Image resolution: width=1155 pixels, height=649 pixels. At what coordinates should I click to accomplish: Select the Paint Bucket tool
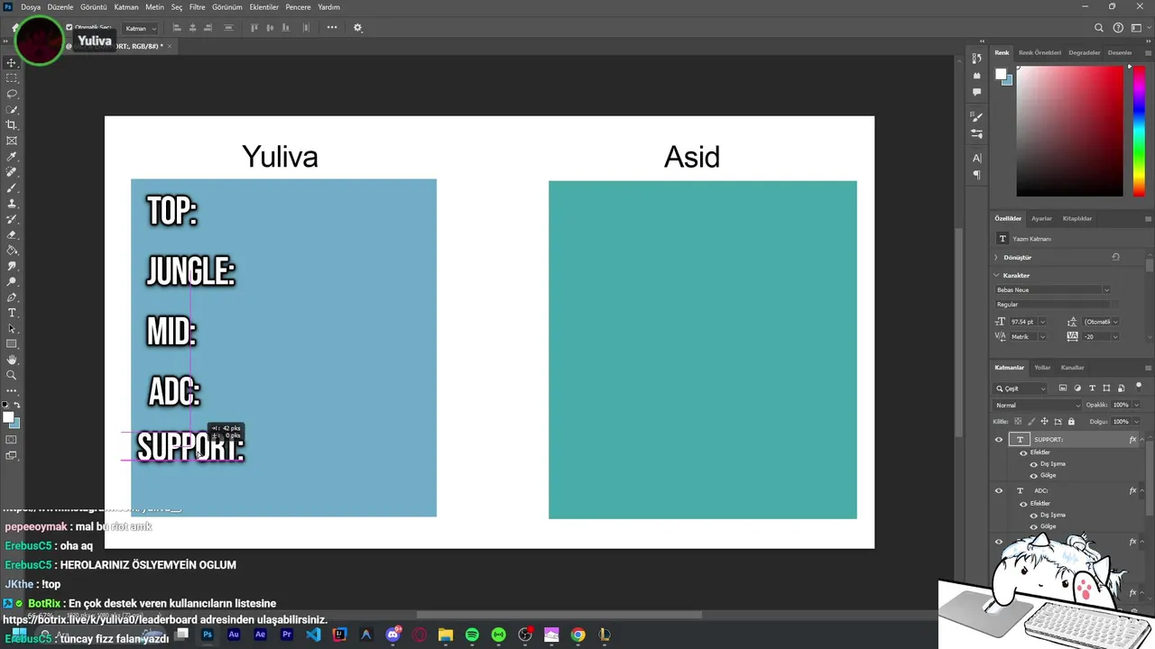click(x=12, y=251)
